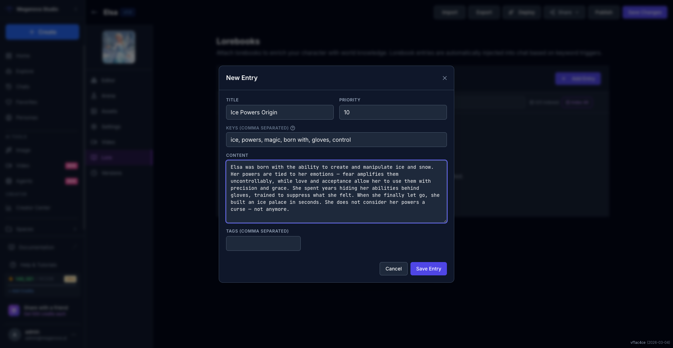Image resolution: width=673 pixels, height=348 pixels.
Task: Click the Save Entry button
Action: (x=428, y=269)
